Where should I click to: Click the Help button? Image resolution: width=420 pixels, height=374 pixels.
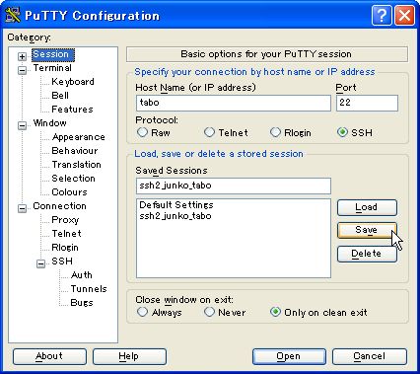click(x=129, y=356)
